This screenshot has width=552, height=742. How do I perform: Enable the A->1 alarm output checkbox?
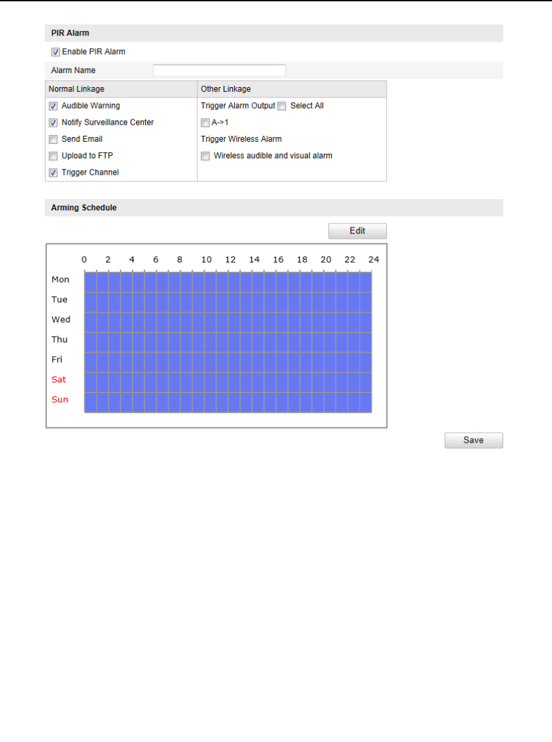click(205, 123)
